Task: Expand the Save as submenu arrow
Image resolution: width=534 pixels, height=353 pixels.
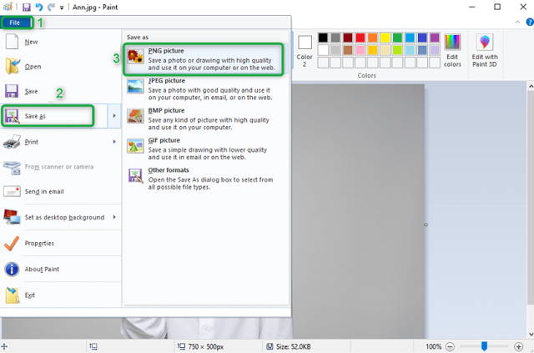Action: (x=114, y=116)
